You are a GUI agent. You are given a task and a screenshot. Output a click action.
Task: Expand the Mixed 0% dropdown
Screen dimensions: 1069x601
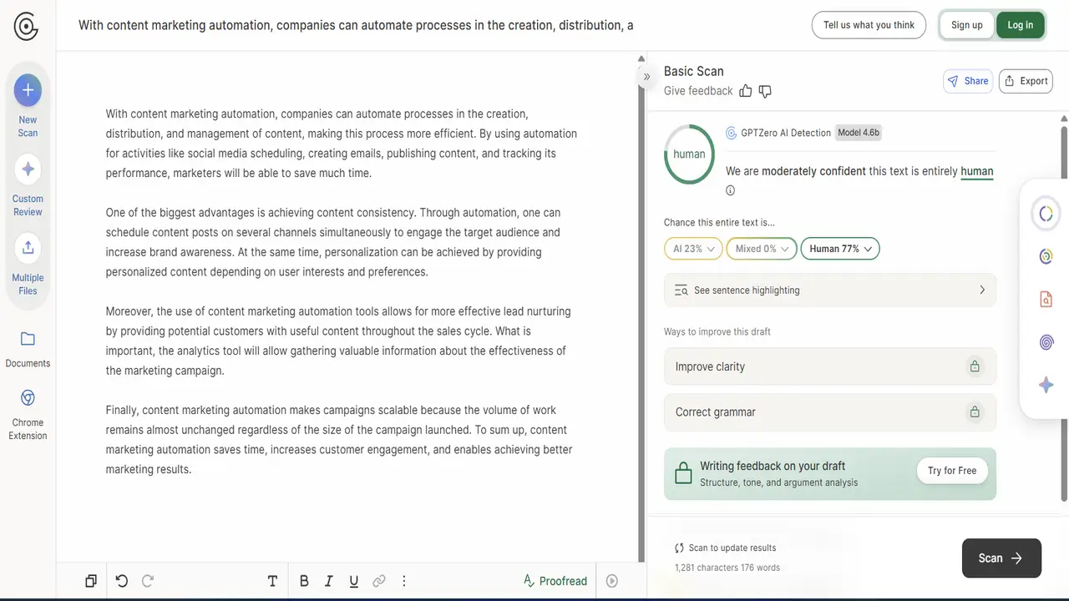click(x=762, y=249)
